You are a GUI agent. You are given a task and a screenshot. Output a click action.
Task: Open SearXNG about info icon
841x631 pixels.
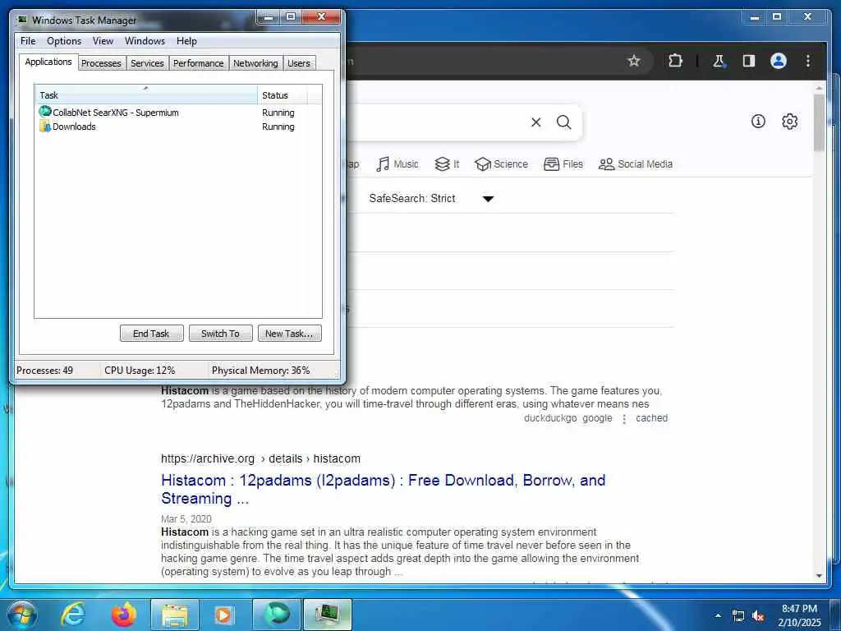[758, 122]
